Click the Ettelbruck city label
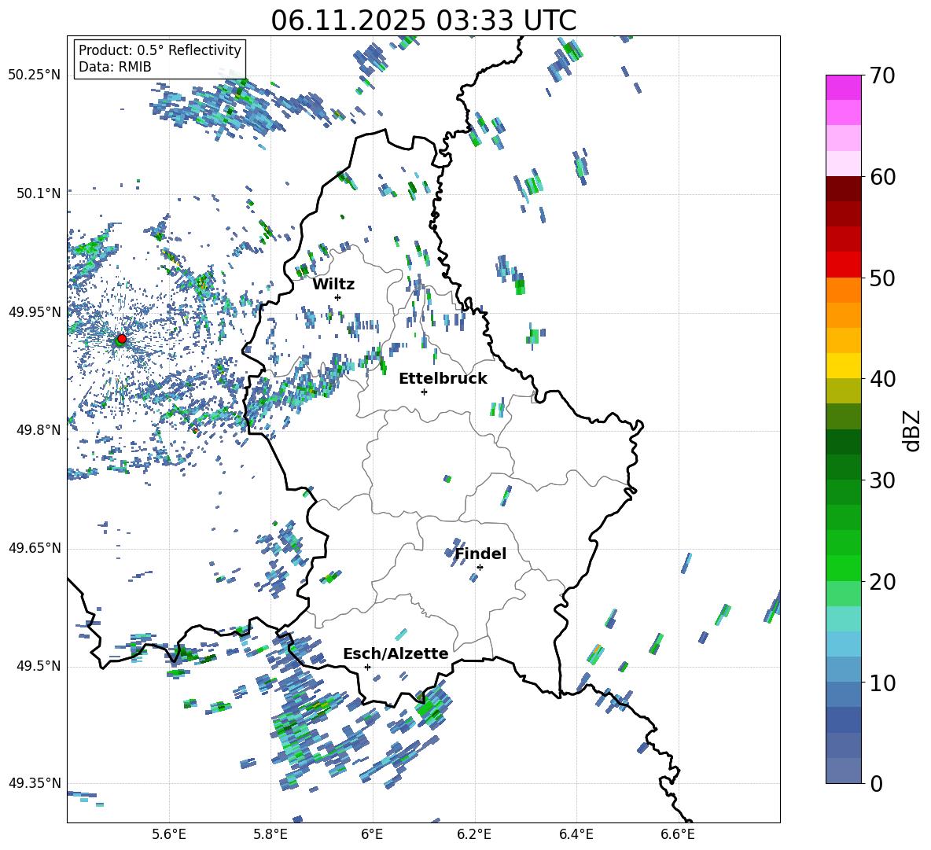 tap(443, 379)
